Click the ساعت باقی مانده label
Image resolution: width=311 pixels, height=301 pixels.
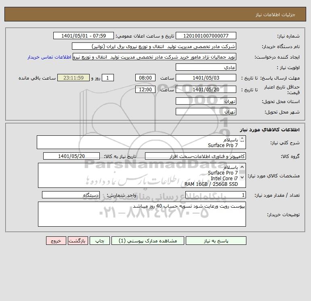click(37, 78)
